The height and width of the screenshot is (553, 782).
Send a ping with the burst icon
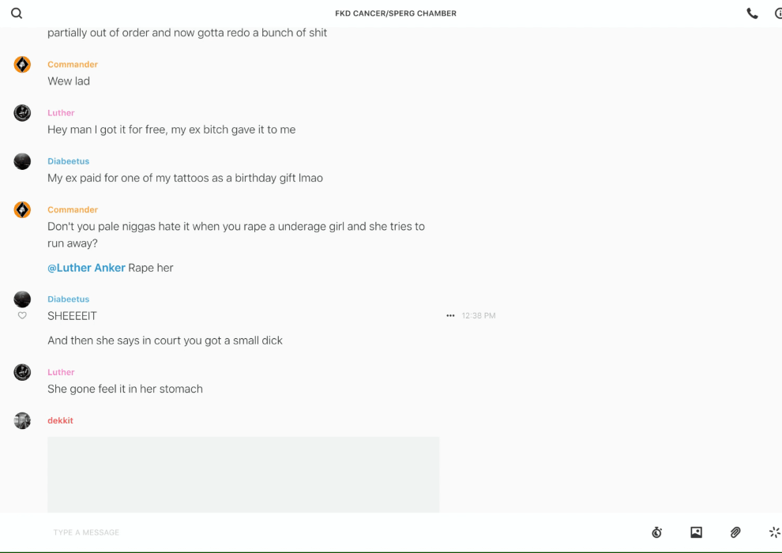click(x=774, y=532)
